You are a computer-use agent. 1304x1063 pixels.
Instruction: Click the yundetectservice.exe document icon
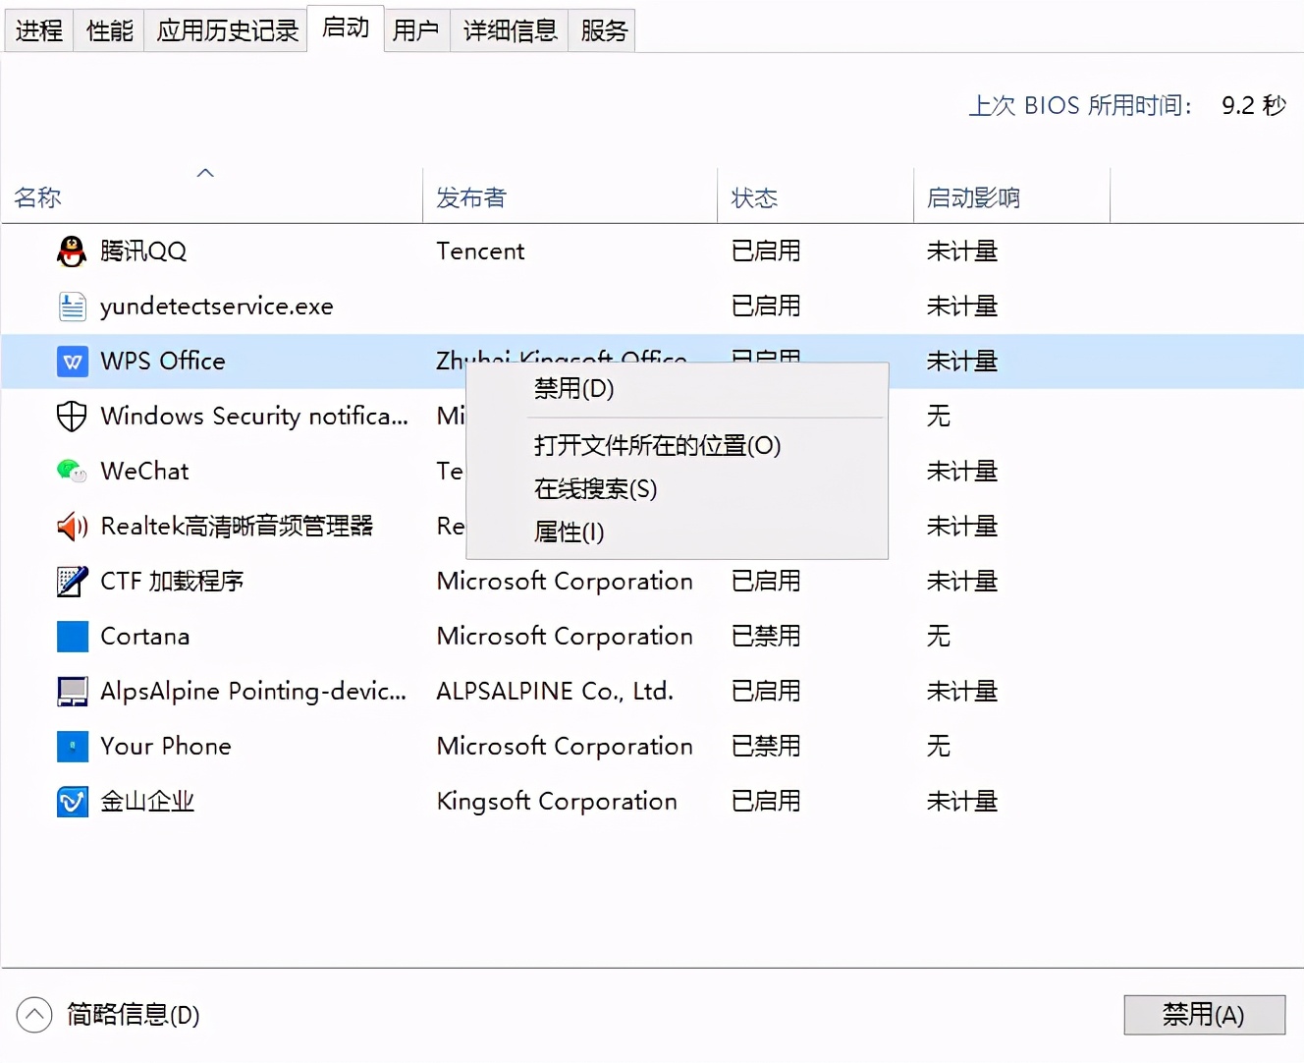click(x=72, y=306)
